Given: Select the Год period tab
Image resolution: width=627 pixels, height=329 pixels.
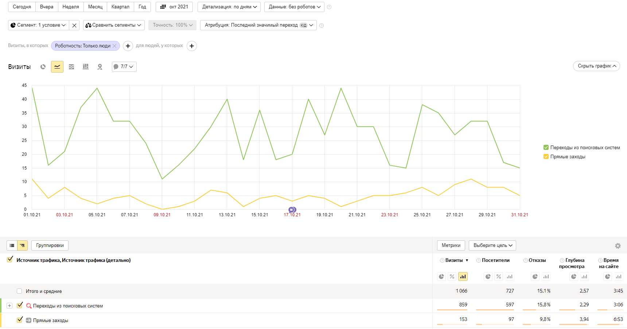Looking at the screenshot, I should tap(142, 7).
